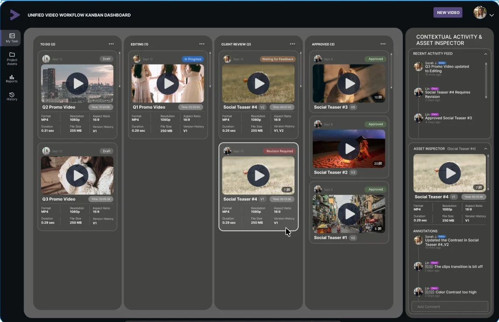Click the EDITING column scrollbar

[210, 69]
